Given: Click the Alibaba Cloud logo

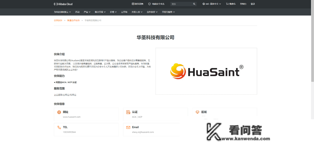Looking at the screenshot, I should tap(63, 4).
